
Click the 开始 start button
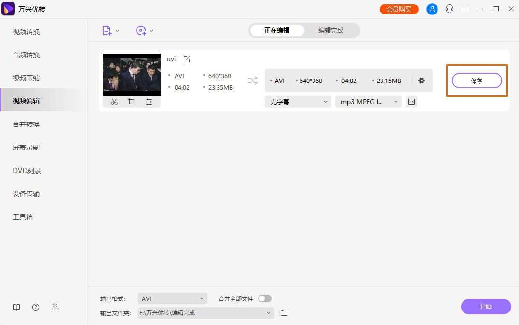(x=486, y=307)
